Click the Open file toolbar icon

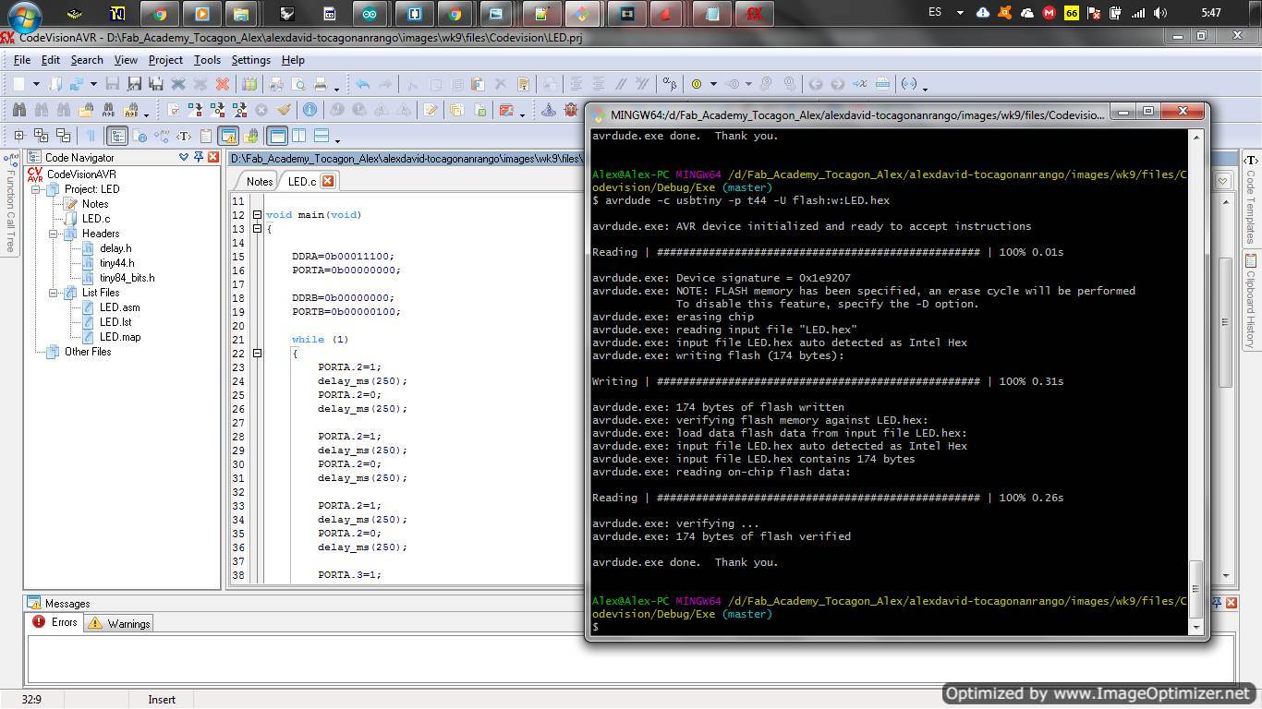[x=55, y=84]
